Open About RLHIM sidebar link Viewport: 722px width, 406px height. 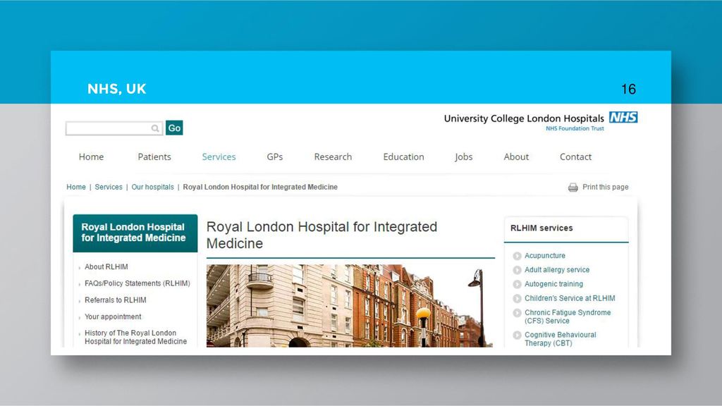pos(106,267)
